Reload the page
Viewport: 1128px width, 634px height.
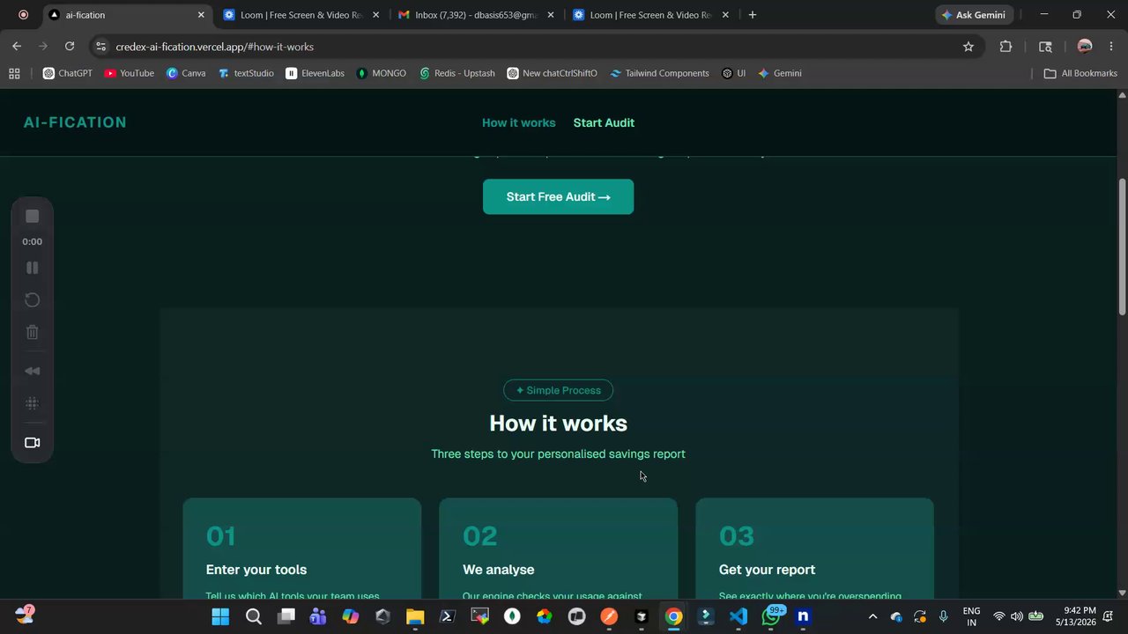coord(70,47)
